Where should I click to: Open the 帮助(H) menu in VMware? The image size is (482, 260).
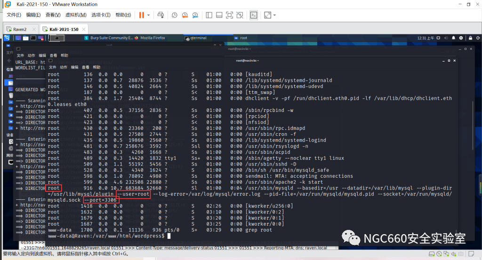click(123, 15)
